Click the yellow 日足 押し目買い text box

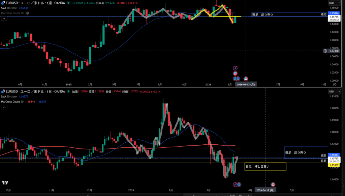point(265,166)
